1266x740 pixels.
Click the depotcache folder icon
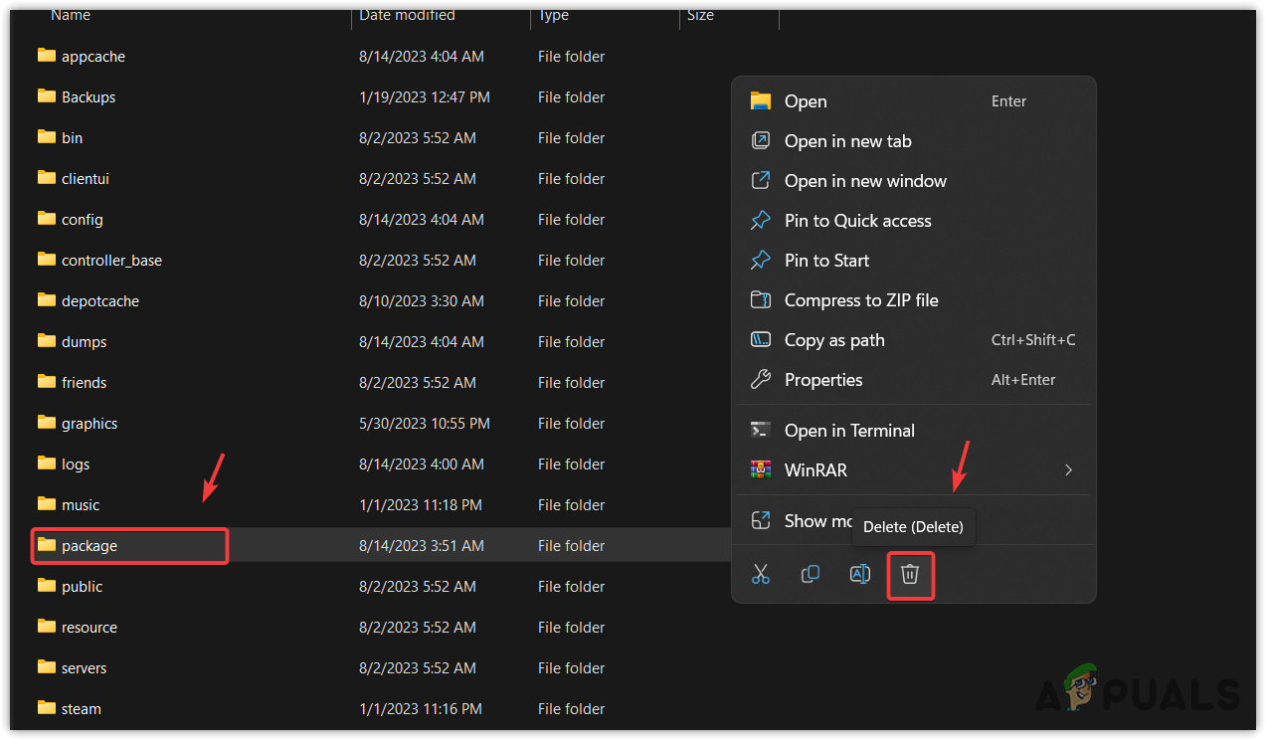[47, 300]
